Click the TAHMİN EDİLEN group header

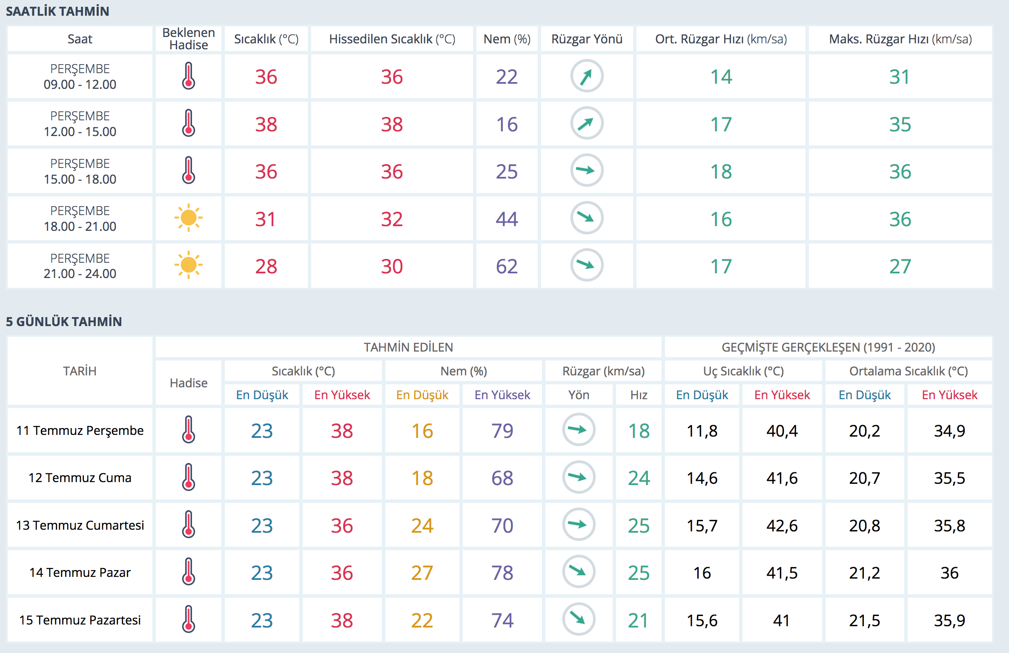coord(408,347)
